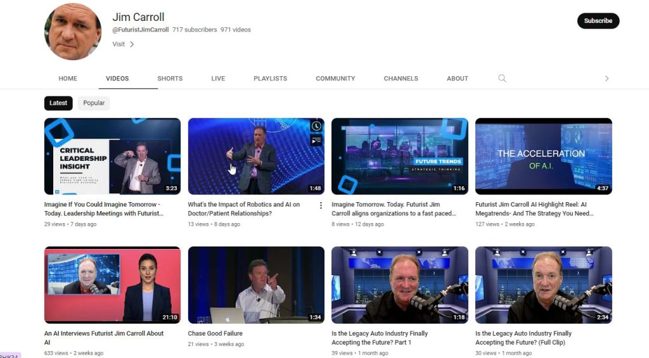Open the Future Trends thumbnail video
This screenshot has width=649, height=358.
(399, 156)
